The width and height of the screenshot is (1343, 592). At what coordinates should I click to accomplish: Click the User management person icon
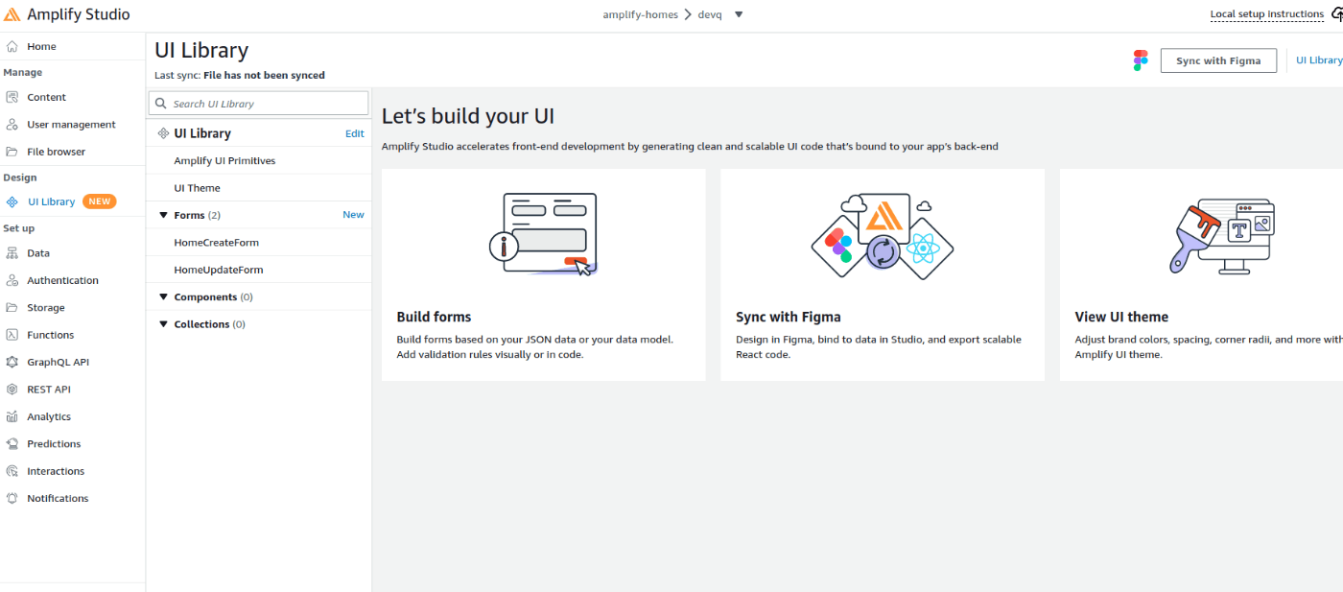pyautogui.click(x=12, y=125)
